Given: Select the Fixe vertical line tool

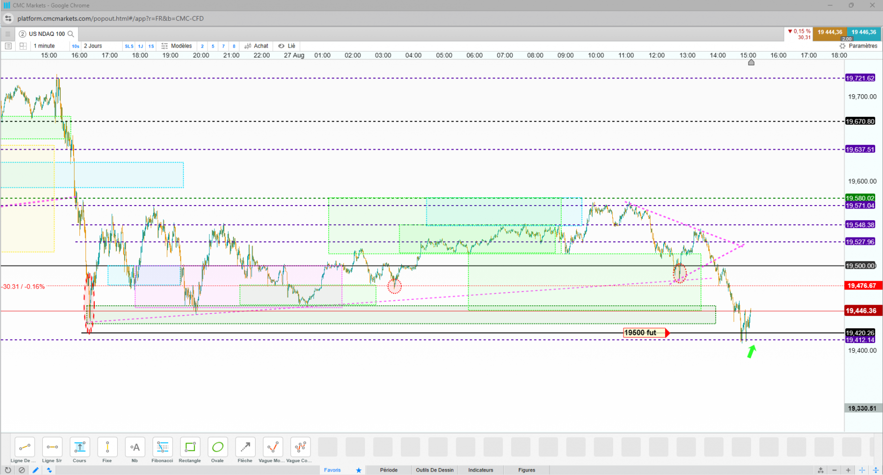Looking at the screenshot, I should click(x=107, y=447).
